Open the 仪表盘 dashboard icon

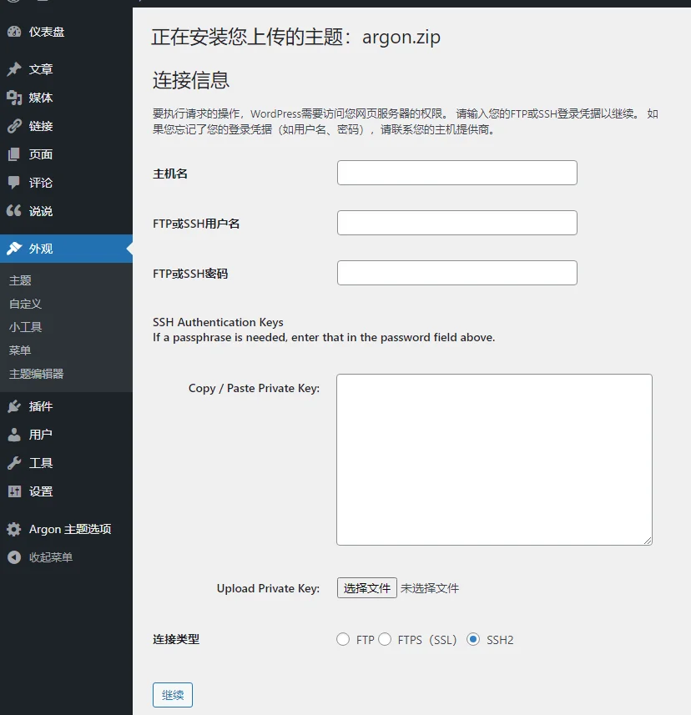click(x=42, y=32)
